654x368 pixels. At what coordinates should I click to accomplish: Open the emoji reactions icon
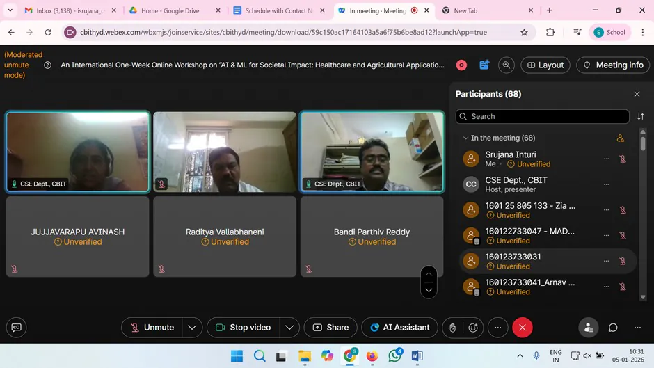pyautogui.click(x=473, y=328)
